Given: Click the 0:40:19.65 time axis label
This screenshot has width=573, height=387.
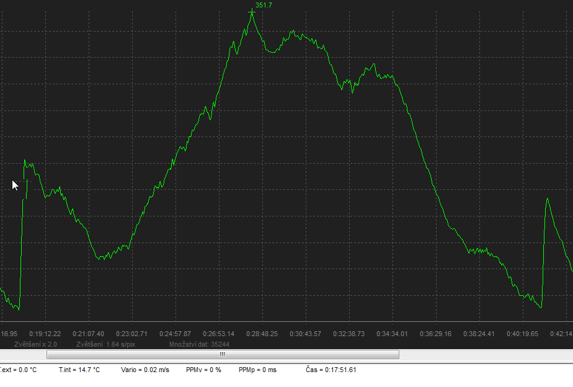Looking at the screenshot, I should point(522,334).
